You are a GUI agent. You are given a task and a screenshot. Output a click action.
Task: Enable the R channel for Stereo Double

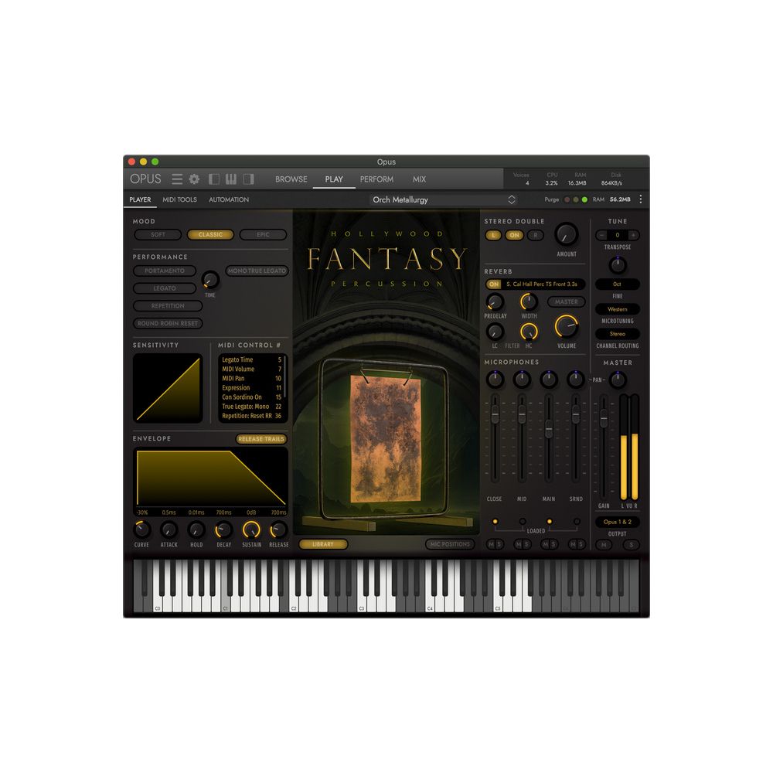click(x=535, y=235)
